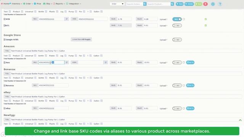Expand the Inventory menu

[x=16, y=3]
